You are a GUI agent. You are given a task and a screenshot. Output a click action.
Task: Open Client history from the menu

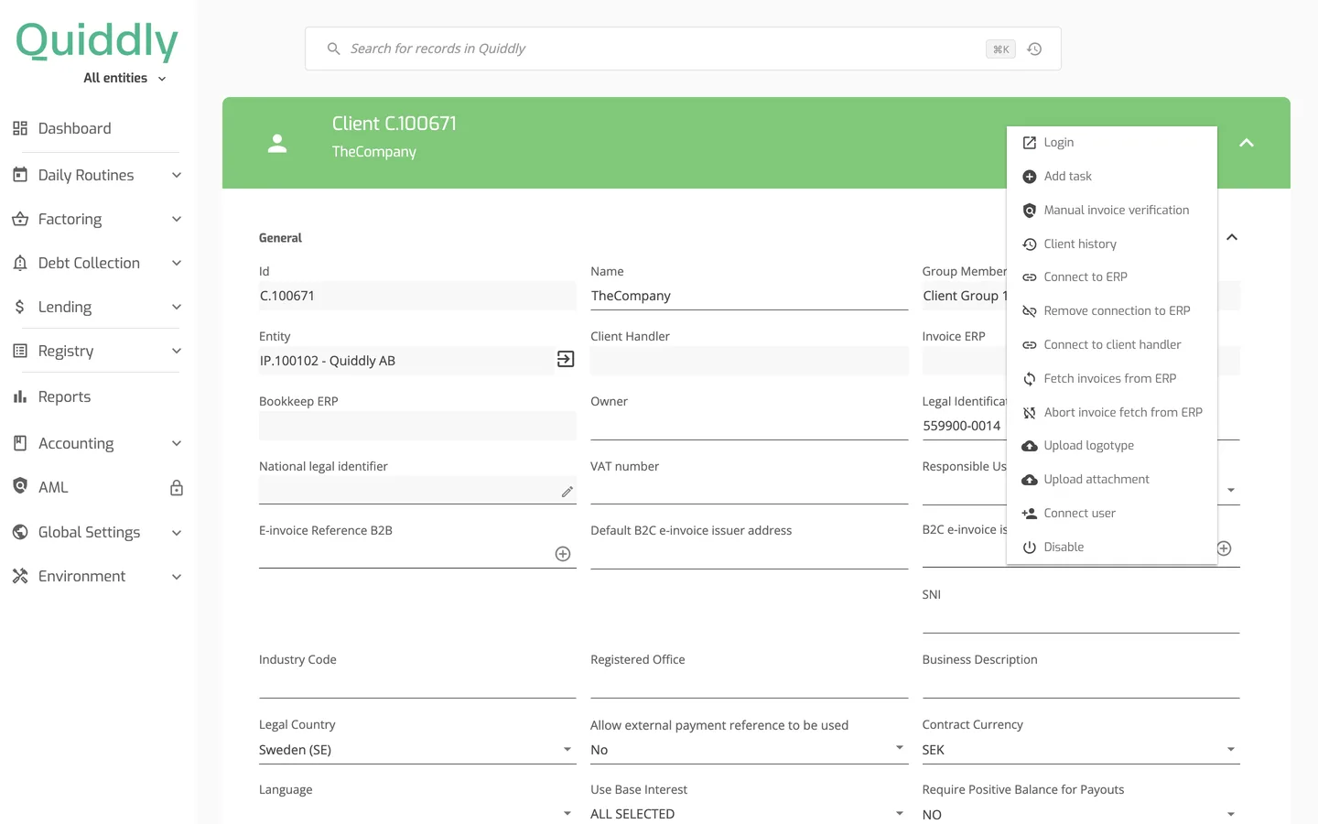(x=1112, y=244)
